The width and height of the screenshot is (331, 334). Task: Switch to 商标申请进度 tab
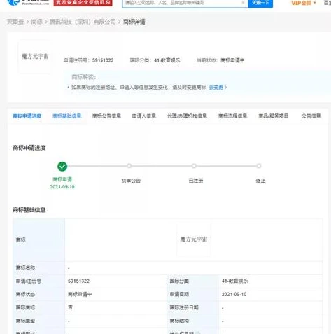click(x=27, y=116)
